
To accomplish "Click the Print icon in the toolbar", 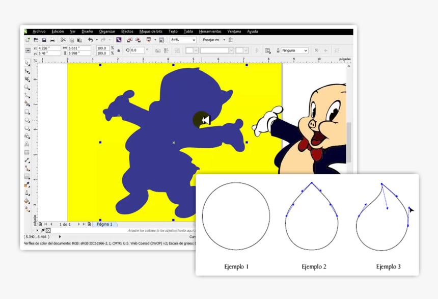I will tap(52, 40).
